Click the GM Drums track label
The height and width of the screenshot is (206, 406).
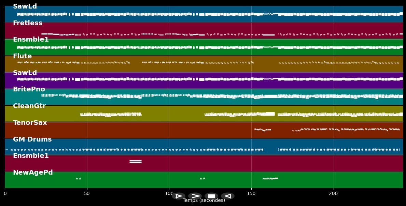tap(32, 139)
